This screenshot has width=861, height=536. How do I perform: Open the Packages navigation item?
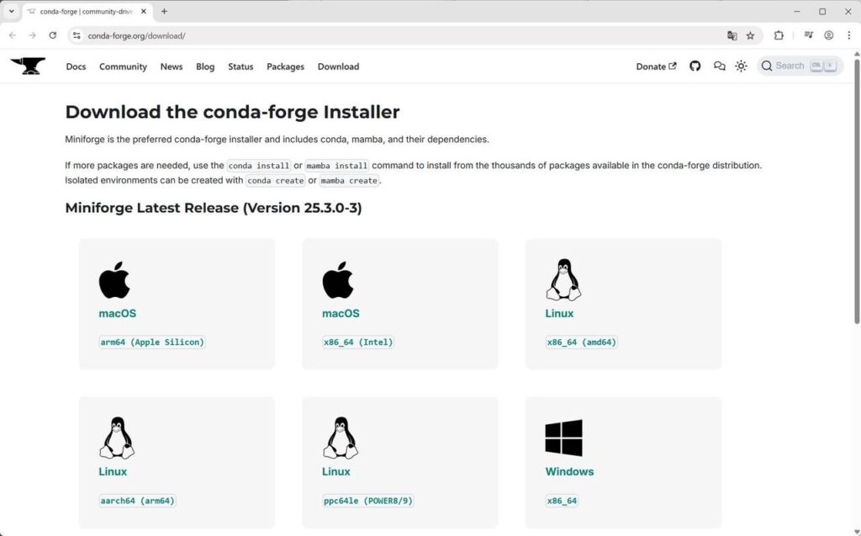pyautogui.click(x=285, y=66)
